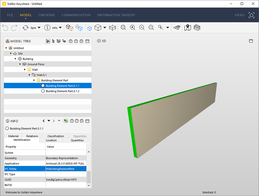
Task: Open the Info tool dropdown arrow
Action: point(60,28)
